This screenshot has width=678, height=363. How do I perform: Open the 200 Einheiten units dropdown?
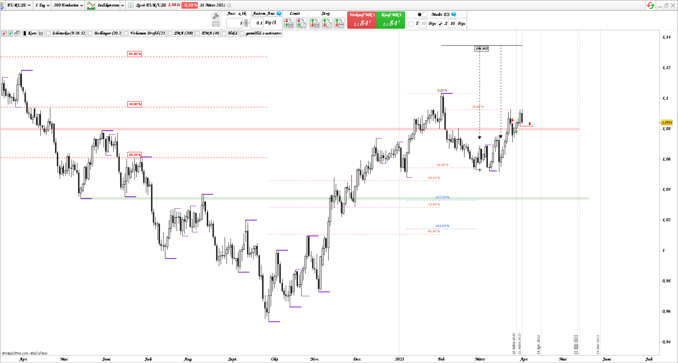click(x=68, y=5)
